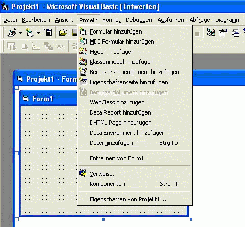The height and width of the screenshot is (227, 245).
Task: Click the Project Explorer toolbar icon
Action: [x=211, y=33]
